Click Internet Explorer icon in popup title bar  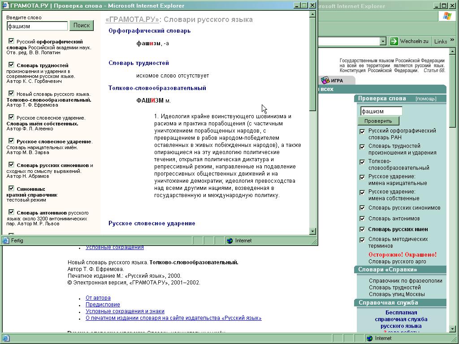point(5,5)
